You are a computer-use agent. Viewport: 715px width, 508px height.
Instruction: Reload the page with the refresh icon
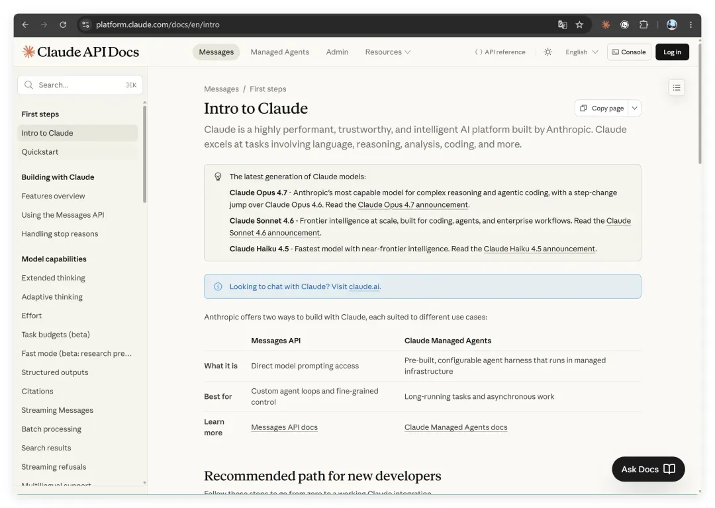63,24
